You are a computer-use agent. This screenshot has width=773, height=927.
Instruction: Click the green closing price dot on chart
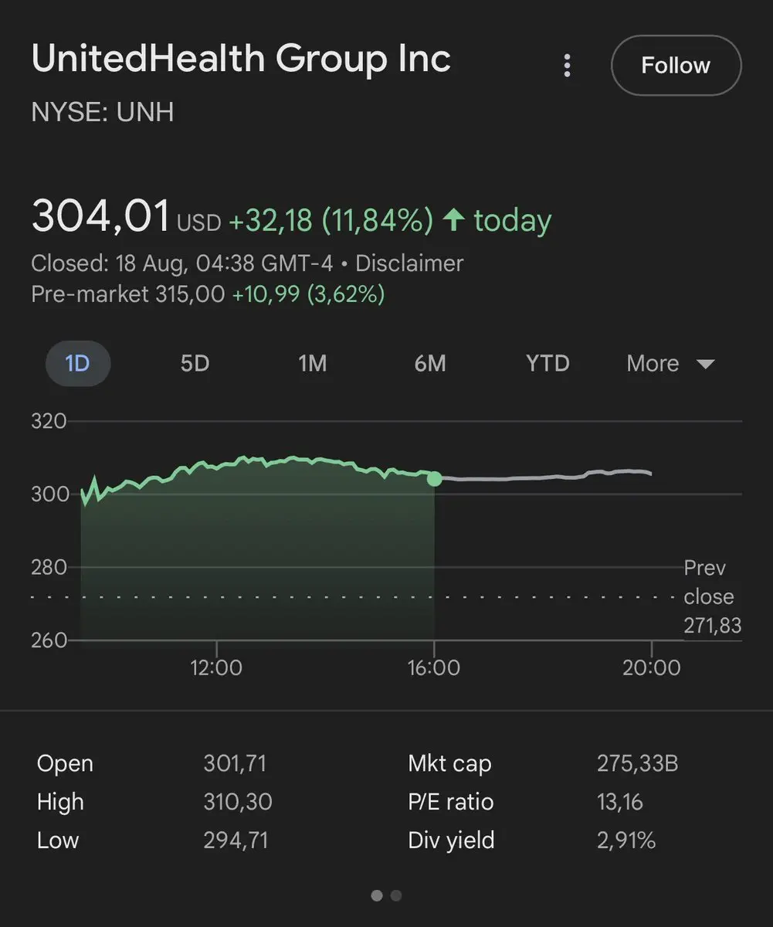coord(434,479)
